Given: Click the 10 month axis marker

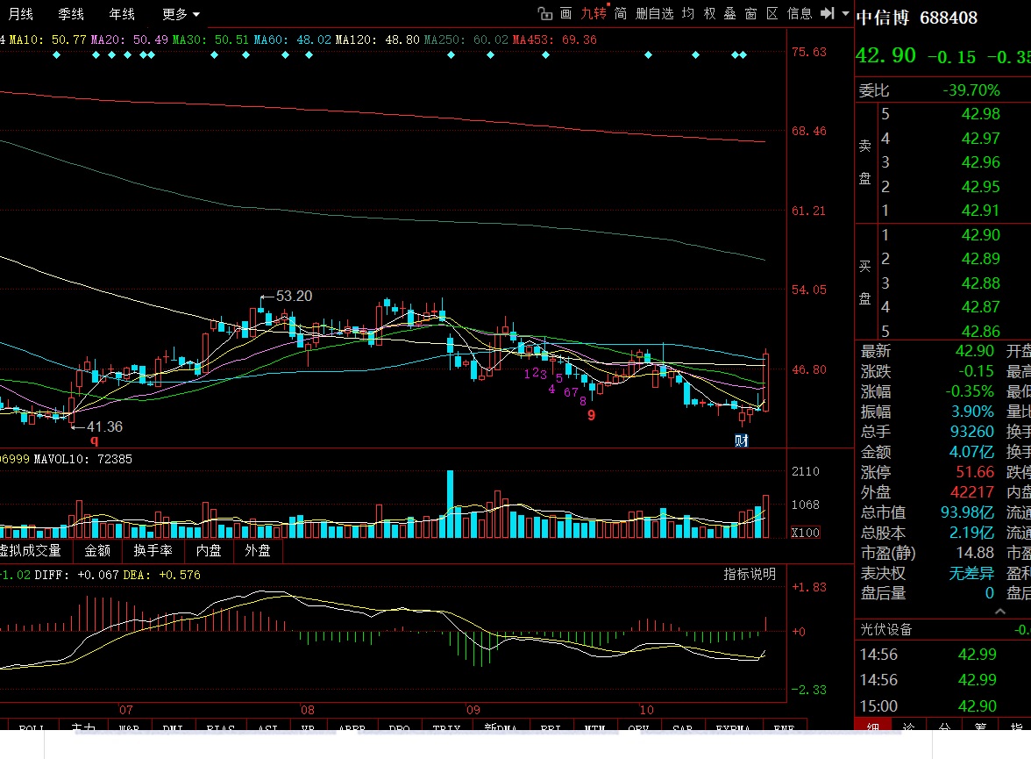Looking at the screenshot, I should [647, 710].
